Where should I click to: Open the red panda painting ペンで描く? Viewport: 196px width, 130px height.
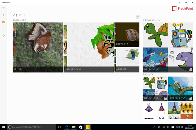(38, 47)
